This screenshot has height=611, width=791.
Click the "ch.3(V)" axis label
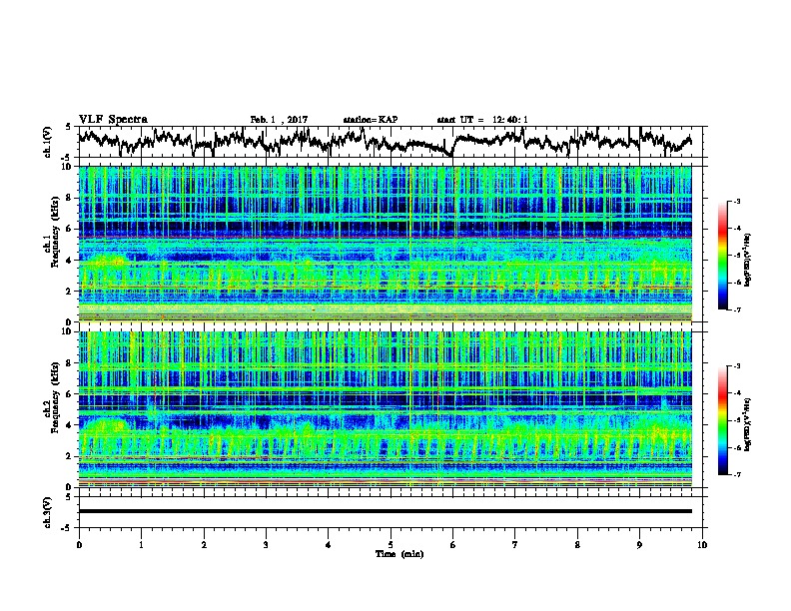coord(48,512)
